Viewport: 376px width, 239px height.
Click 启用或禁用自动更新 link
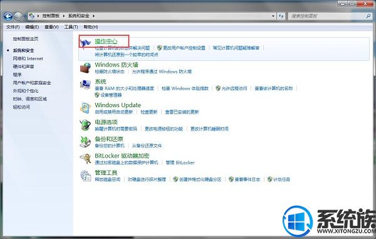pyautogui.click(x=113, y=112)
